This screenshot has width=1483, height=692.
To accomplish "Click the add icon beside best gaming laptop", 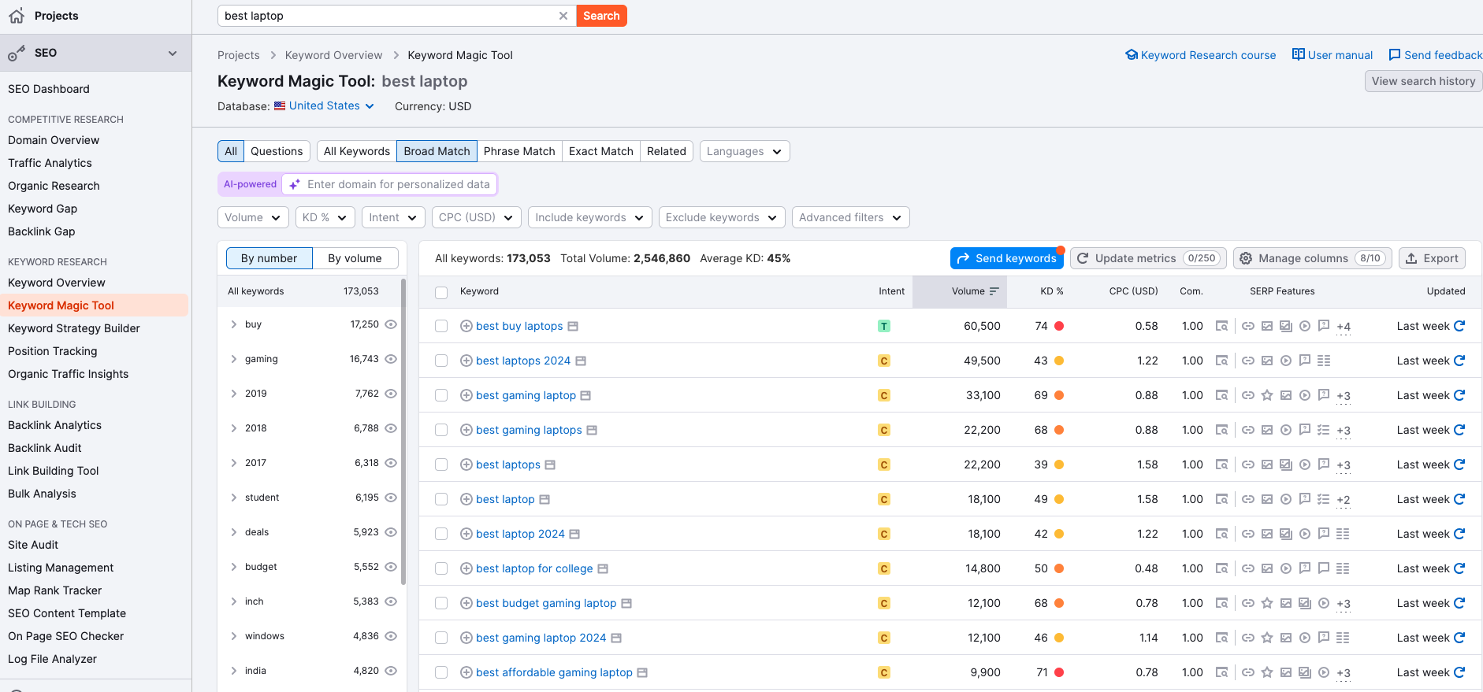I will (466, 395).
